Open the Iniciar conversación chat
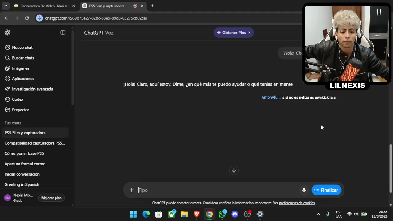Image resolution: width=393 pixels, height=221 pixels. (x=35, y=174)
